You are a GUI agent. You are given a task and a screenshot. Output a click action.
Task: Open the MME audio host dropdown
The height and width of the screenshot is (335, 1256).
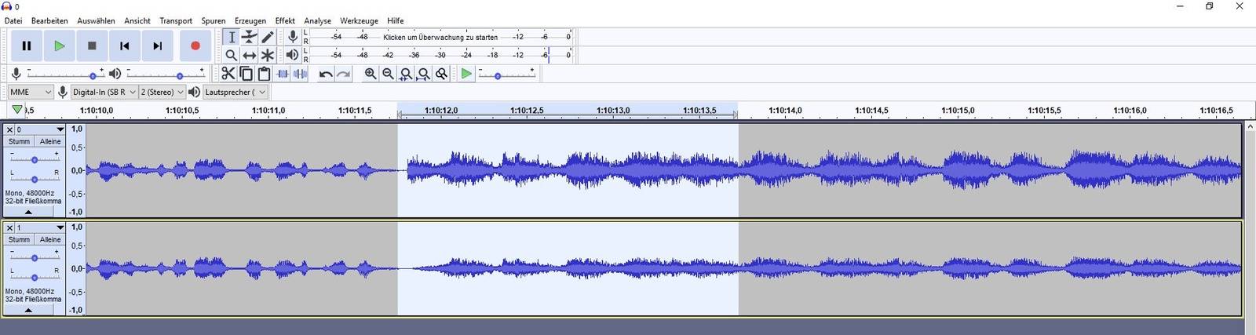click(x=30, y=92)
